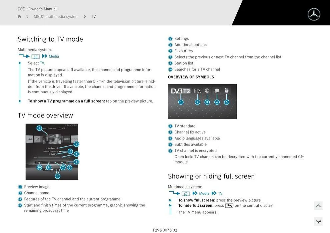Open the Media link under Switching to TV mode
The width and height of the screenshot is (330, 233).
point(54,57)
